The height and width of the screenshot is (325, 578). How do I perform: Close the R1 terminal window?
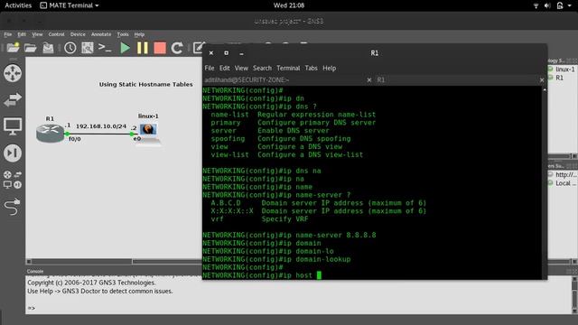click(211, 53)
